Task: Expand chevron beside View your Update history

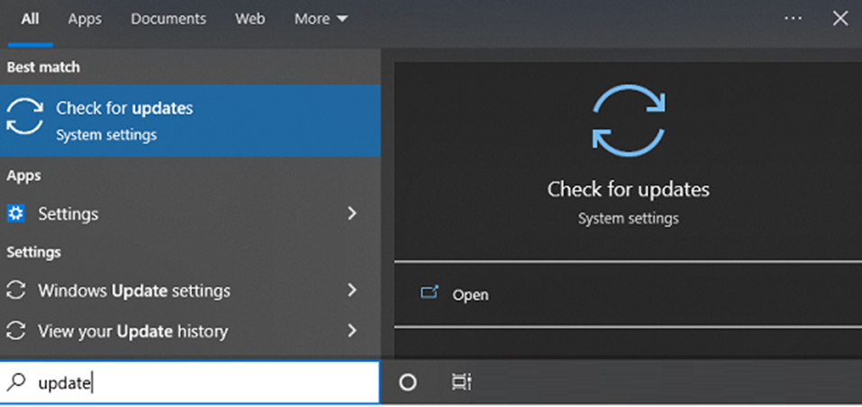Action: pyautogui.click(x=352, y=331)
